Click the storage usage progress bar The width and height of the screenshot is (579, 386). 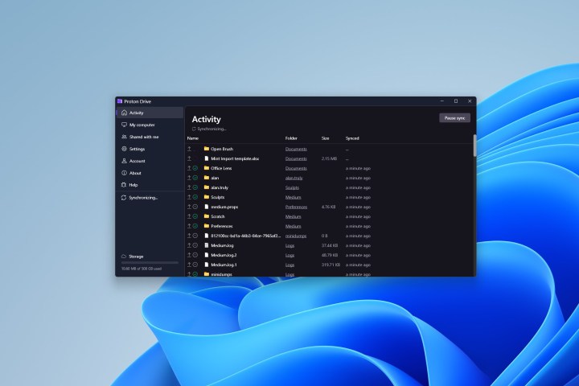coord(150,263)
